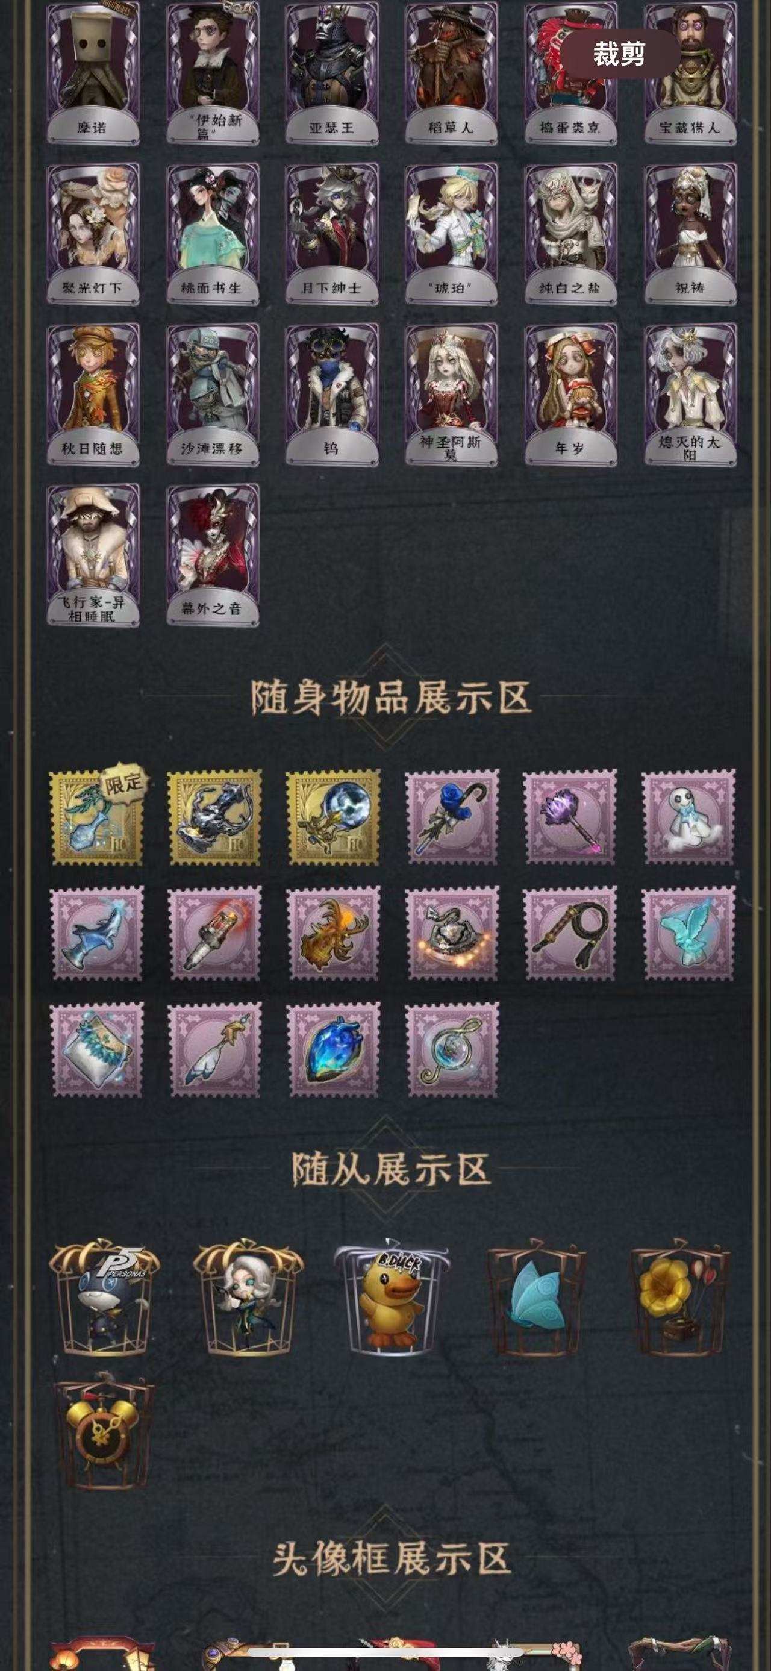Select the 亚瑟王 costume card

(331, 74)
